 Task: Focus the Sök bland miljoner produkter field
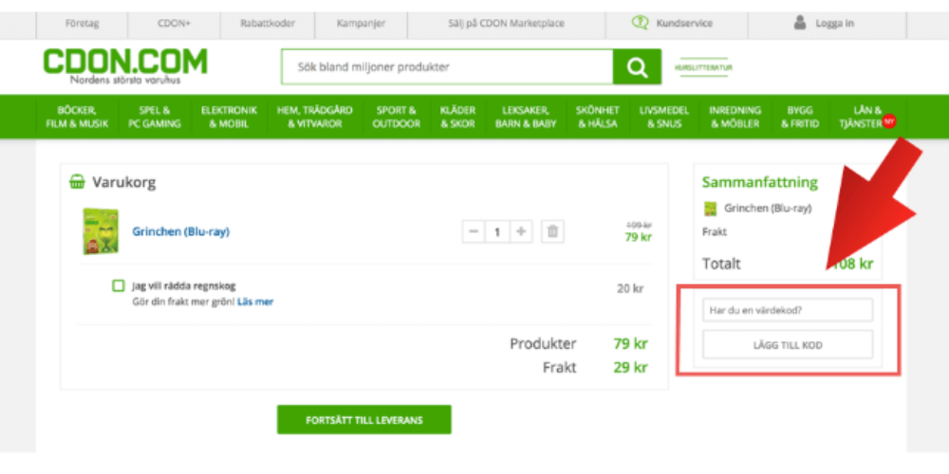447,67
